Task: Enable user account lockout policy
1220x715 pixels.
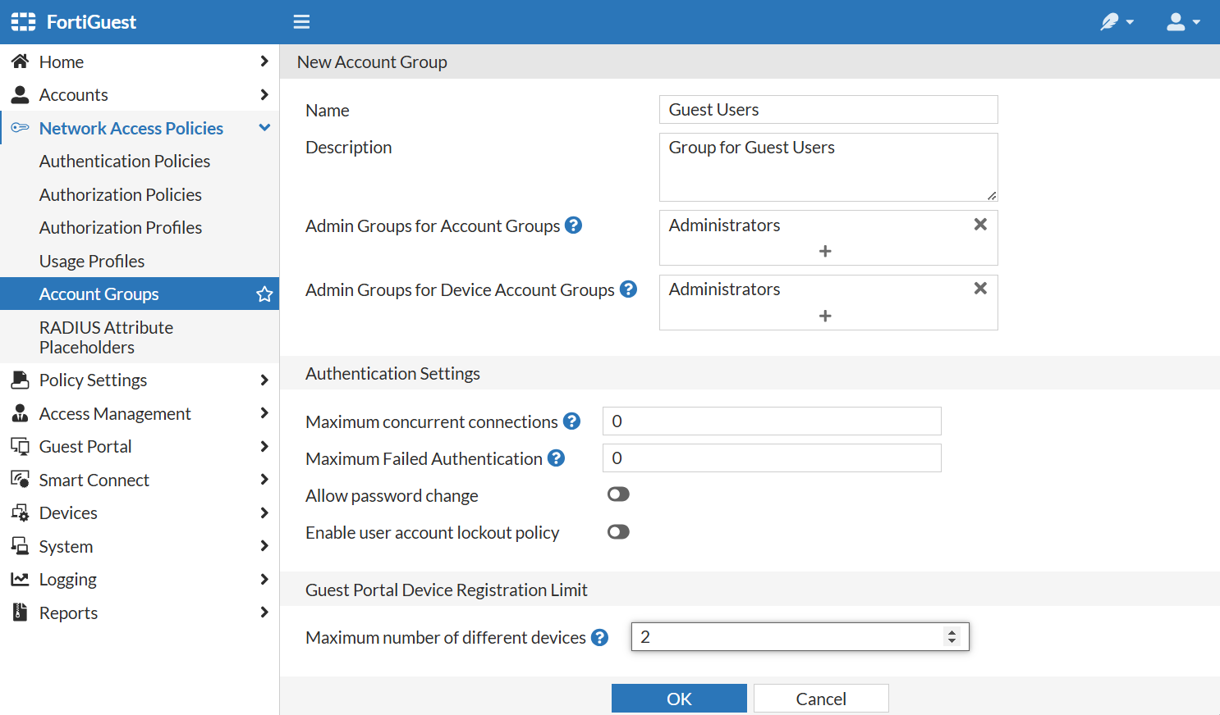Action: [x=618, y=531]
